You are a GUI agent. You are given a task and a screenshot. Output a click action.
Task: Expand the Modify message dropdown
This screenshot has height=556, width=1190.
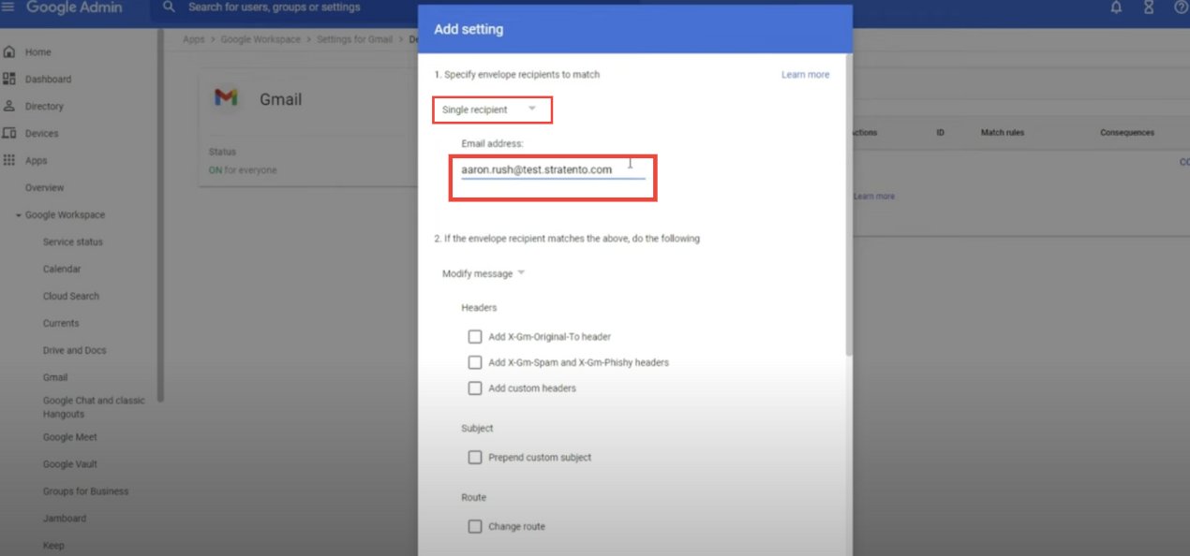483,272
